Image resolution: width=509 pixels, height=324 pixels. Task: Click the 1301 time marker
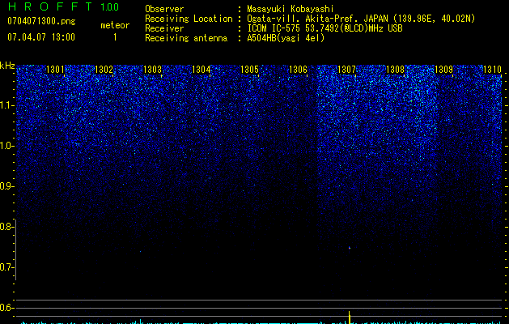coord(55,70)
